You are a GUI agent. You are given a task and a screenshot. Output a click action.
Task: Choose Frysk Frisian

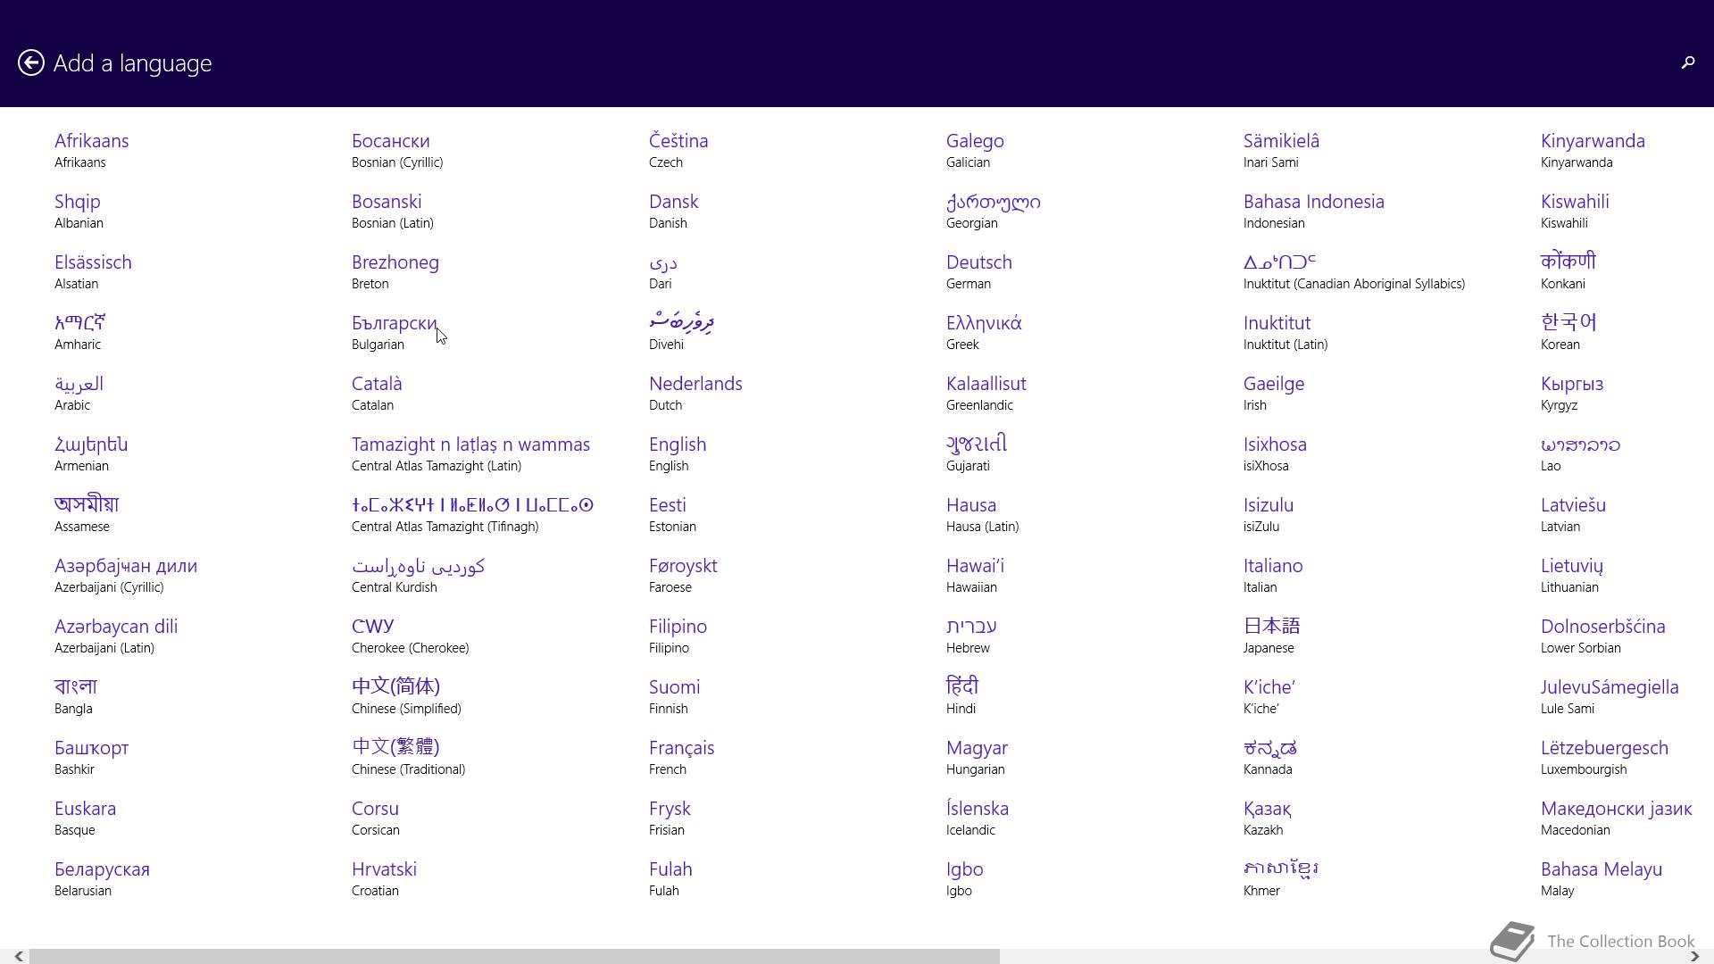pyautogui.click(x=670, y=819)
